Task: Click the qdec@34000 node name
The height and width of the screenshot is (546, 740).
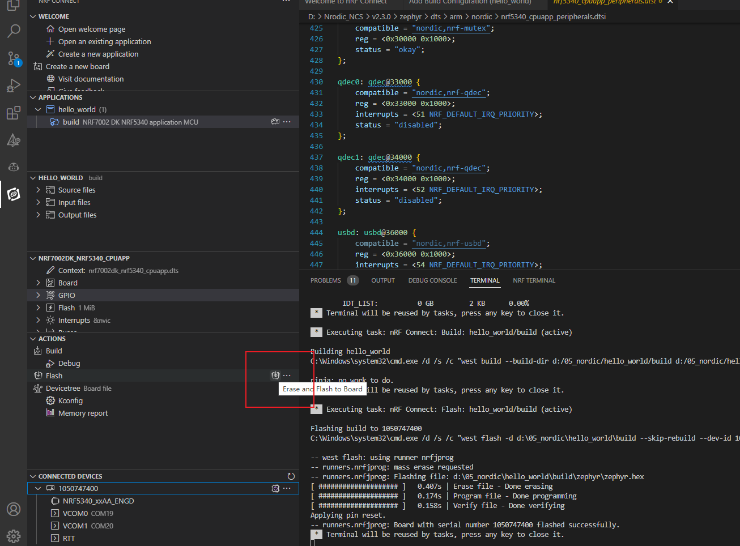Action: click(390, 157)
